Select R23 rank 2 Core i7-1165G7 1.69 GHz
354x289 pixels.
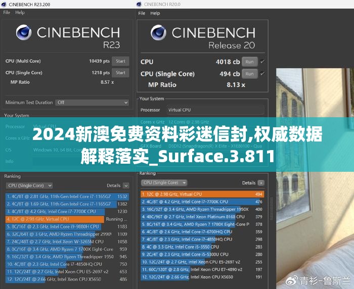[67, 204]
